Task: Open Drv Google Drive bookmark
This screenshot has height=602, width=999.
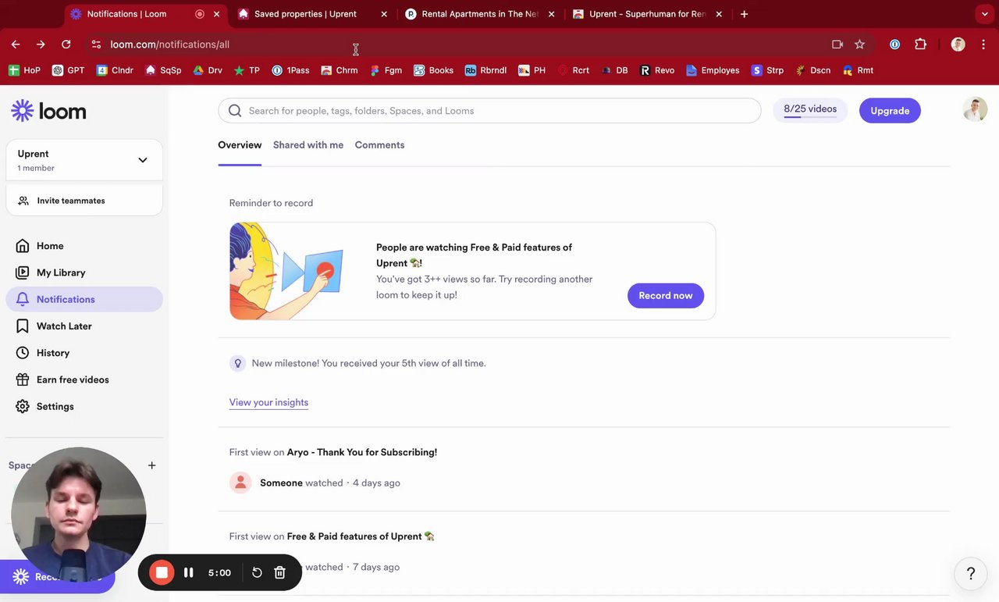Action: [x=208, y=70]
